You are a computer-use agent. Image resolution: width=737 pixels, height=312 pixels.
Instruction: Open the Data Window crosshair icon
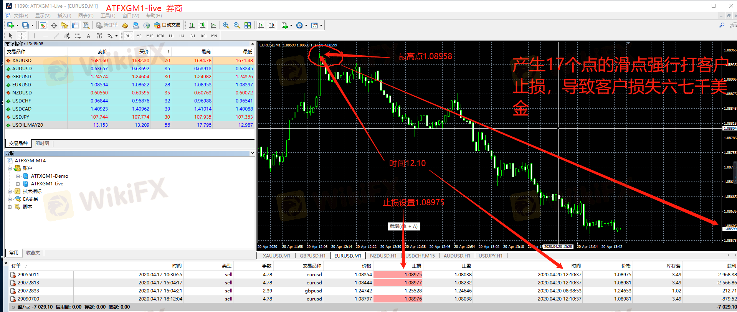click(x=54, y=25)
